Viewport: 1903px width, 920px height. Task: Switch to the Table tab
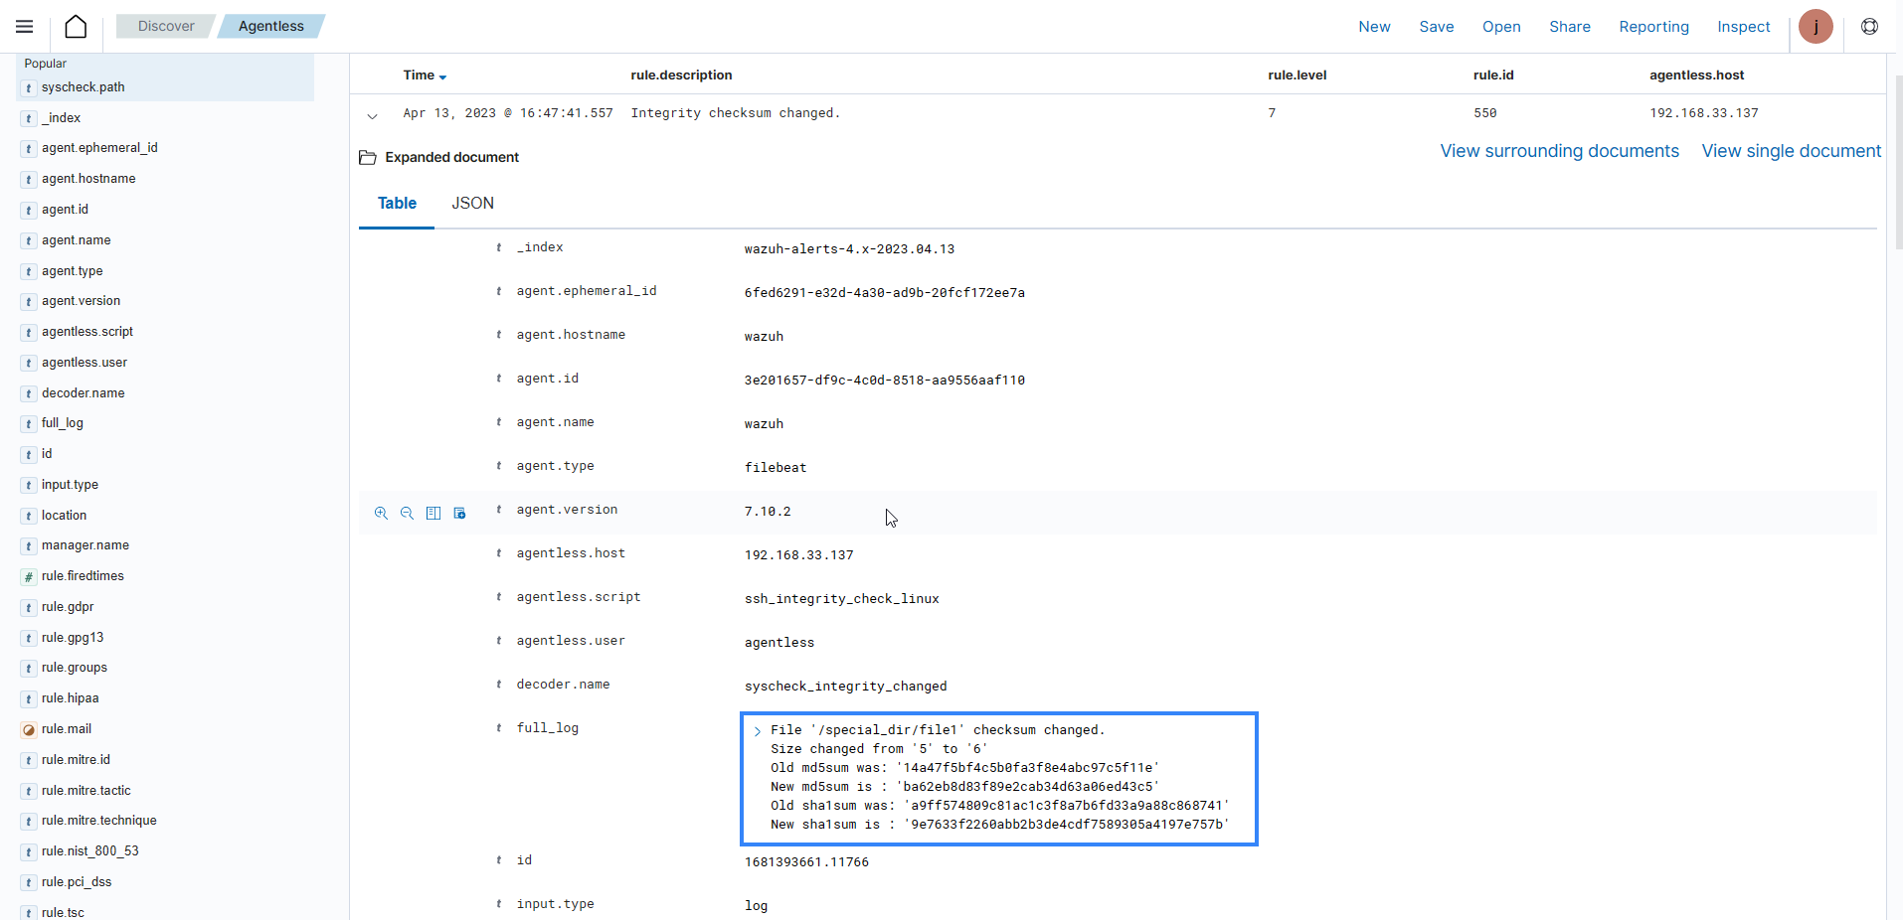[x=397, y=203]
